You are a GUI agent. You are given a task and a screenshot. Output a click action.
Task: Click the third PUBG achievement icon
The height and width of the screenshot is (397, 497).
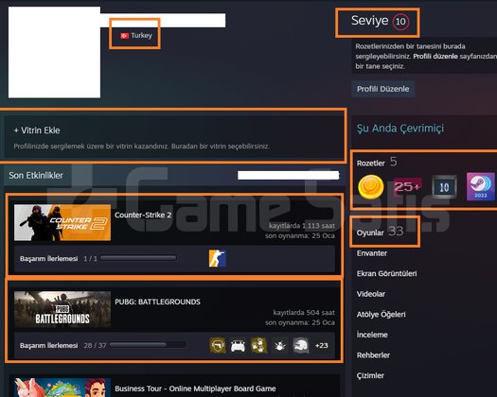coord(259,345)
